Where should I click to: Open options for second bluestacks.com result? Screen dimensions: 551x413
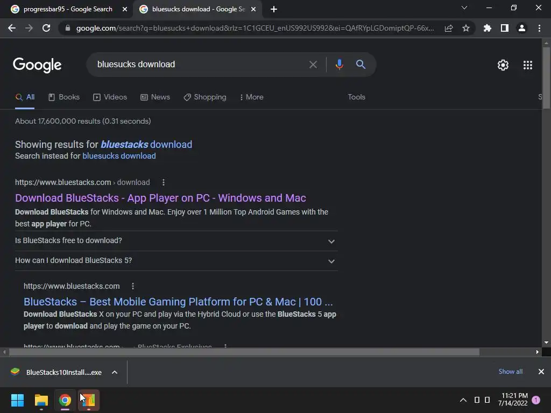[133, 286]
